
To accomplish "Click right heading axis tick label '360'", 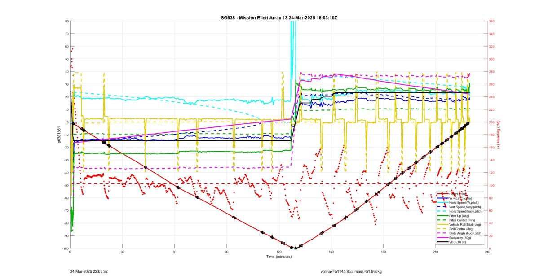I will (492, 21).
